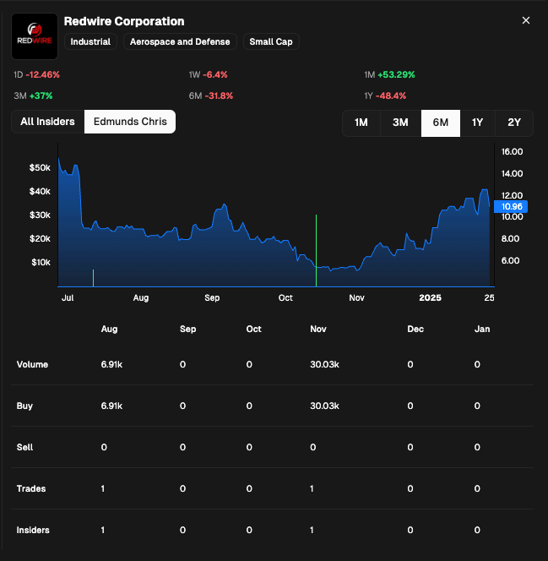Select the Aerospace and Defense tag
548x561 pixels.
(180, 41)
